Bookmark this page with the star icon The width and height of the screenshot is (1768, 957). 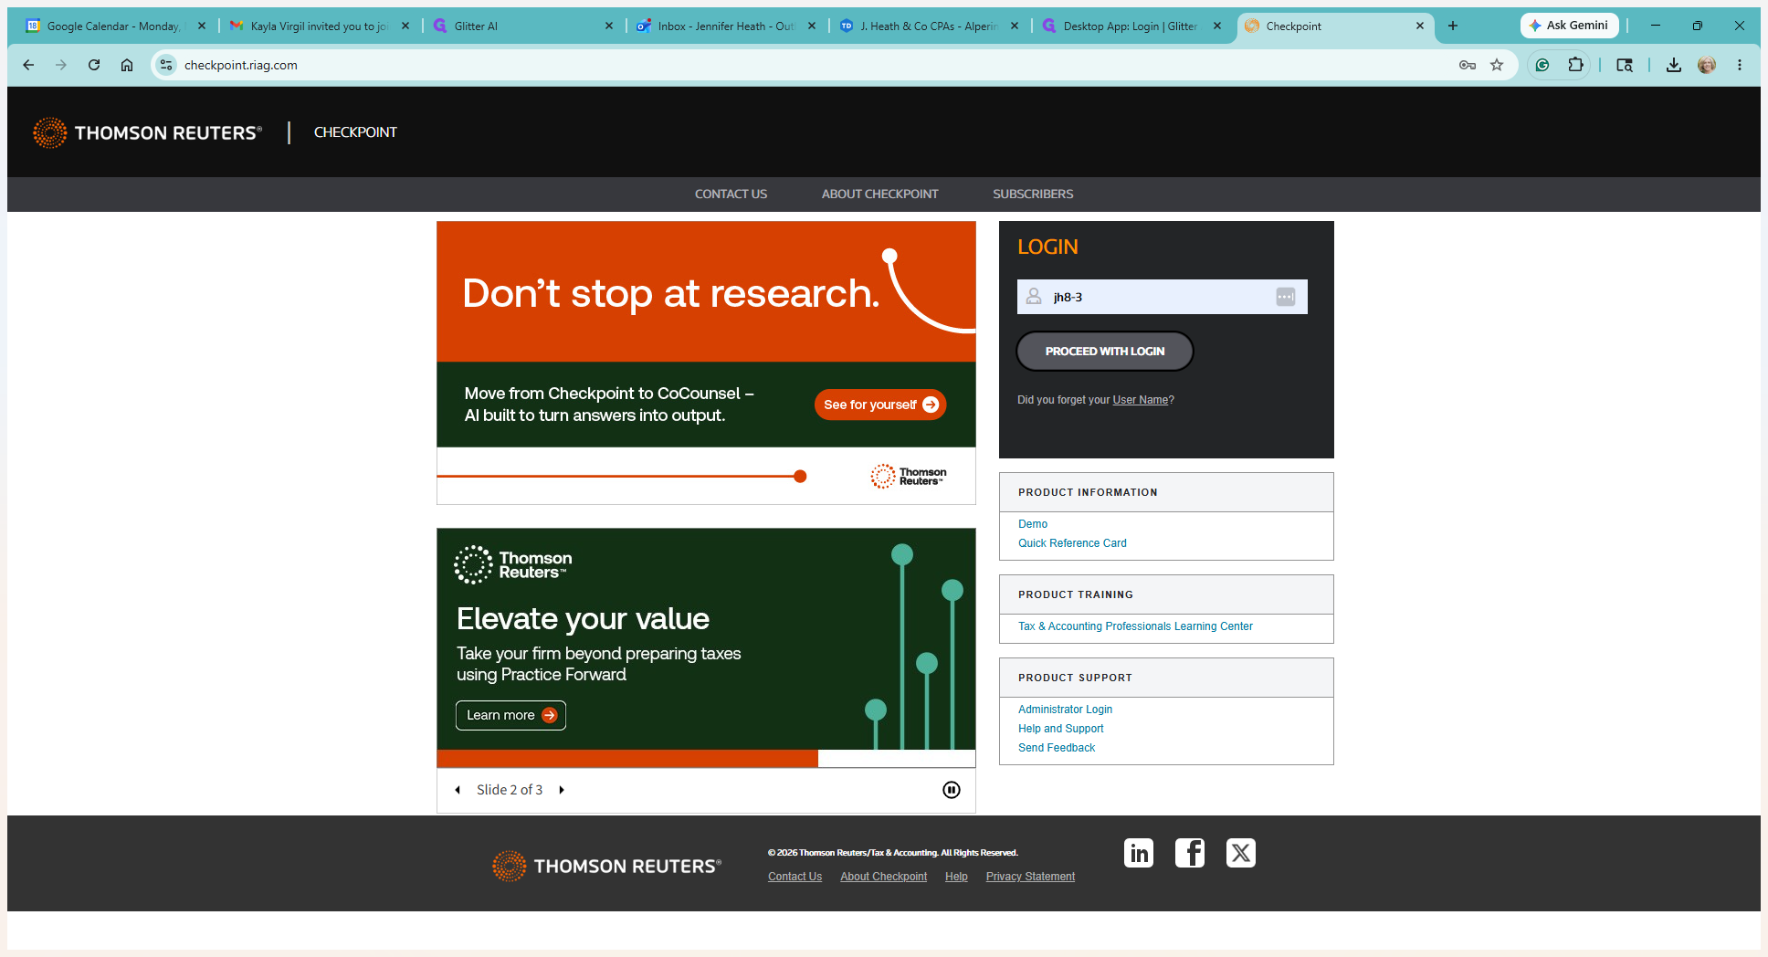[x=1497, y=65]
